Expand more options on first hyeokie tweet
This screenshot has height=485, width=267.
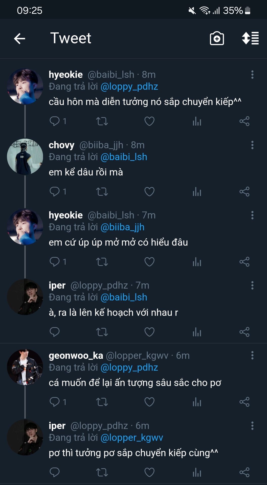click(x=252, y=75)
